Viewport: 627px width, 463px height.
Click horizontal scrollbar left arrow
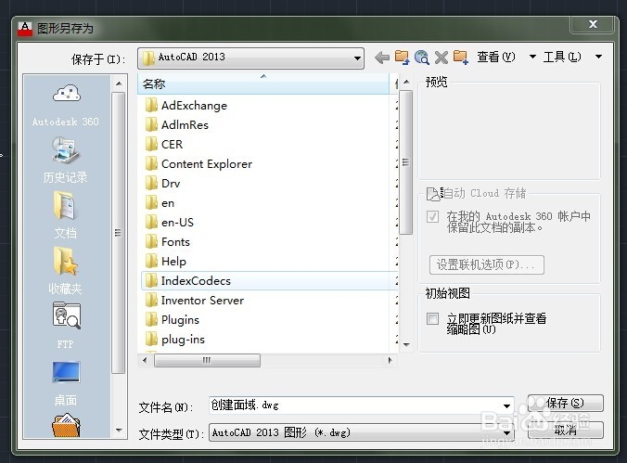coord(145,360)
